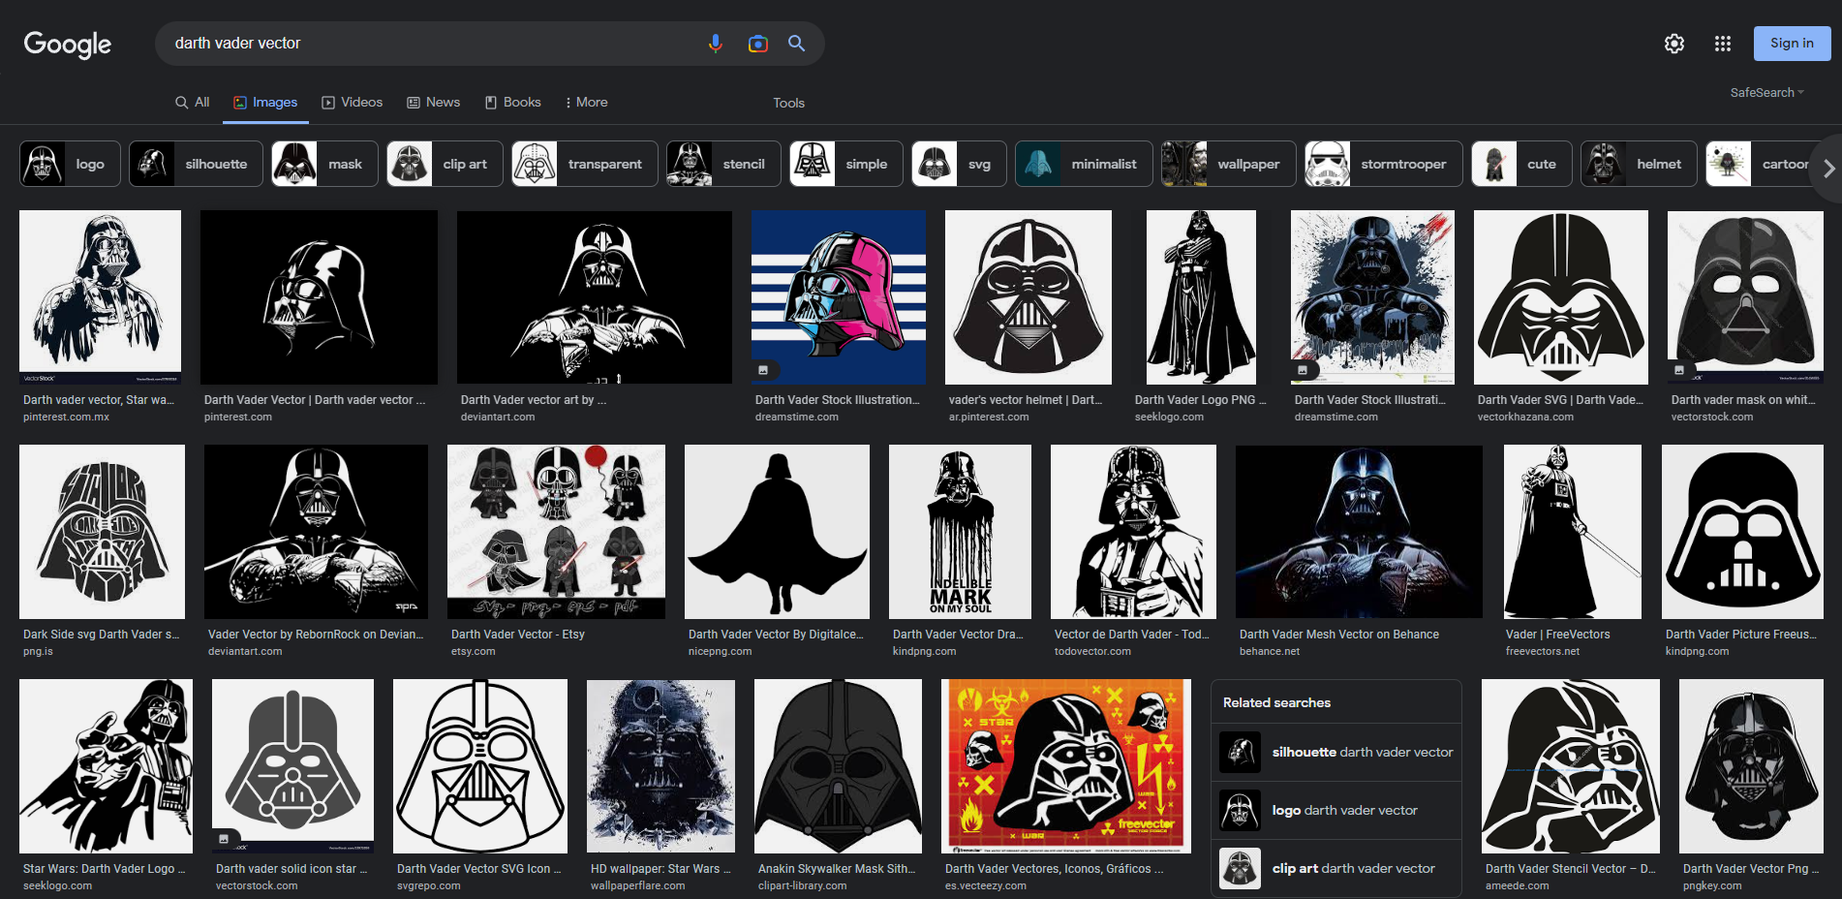Viewport: 1842px width, 899px height.
Task: Open the 'Darth Vader Logo PNG' seeklogo image
Action: [1201, 297]
